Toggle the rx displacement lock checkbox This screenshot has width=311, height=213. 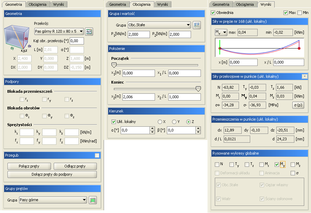point(22,99)
